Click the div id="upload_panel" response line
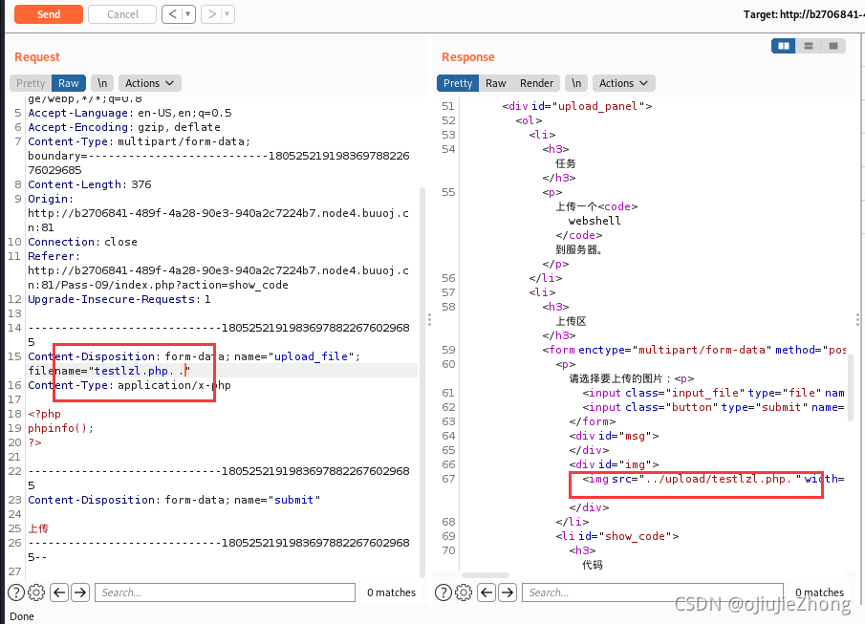 coord(577,106)
